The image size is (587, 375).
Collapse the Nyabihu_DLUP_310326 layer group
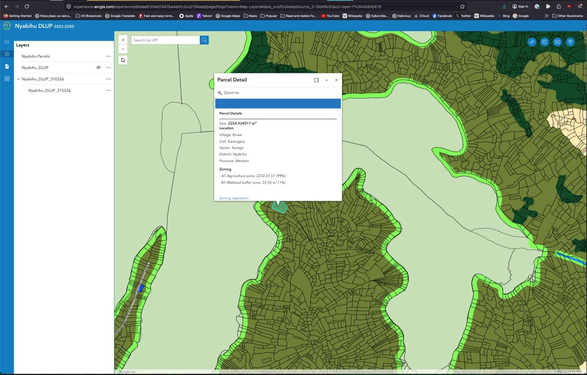point(18,79)
